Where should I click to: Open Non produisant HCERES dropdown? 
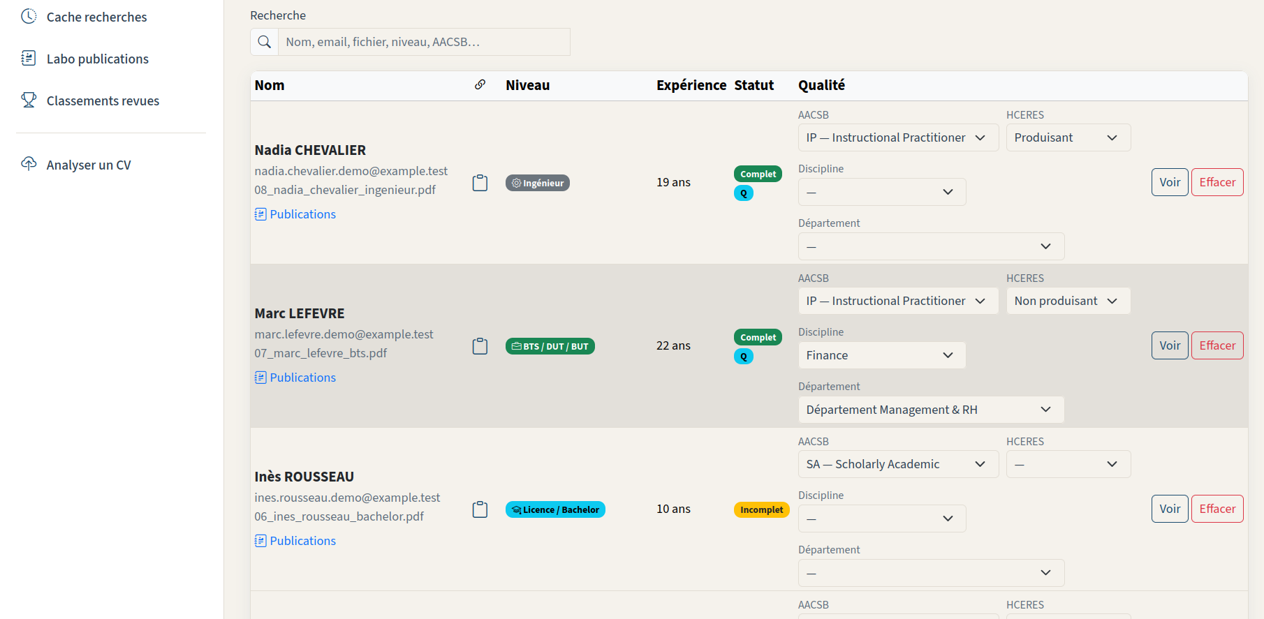1068,301
